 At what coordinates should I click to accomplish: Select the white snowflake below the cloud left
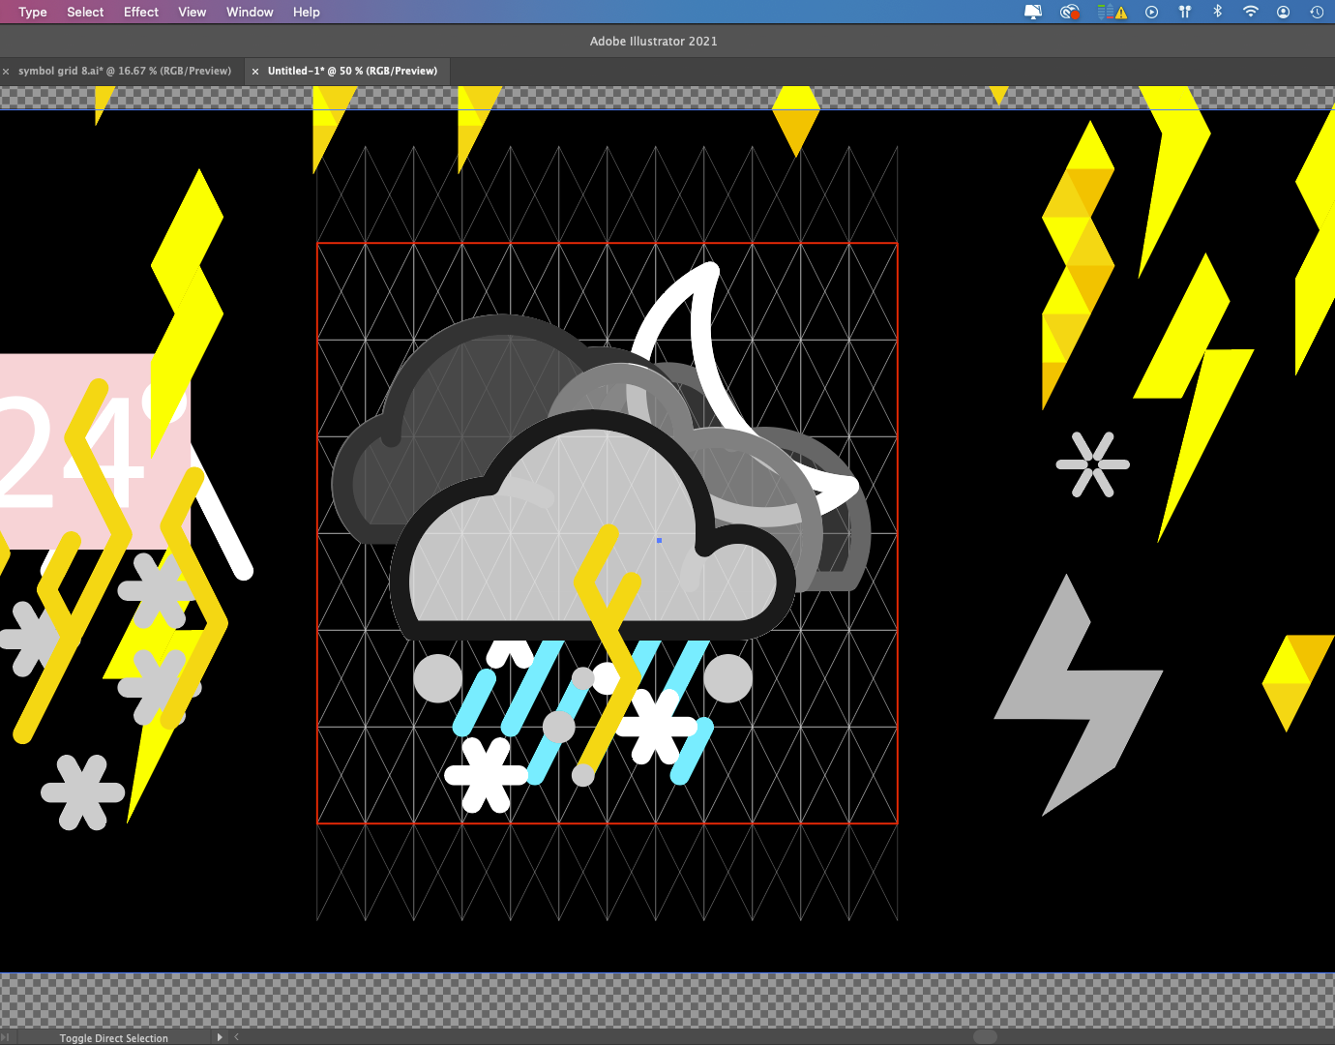pyautogui.click(x=486, y=775)
